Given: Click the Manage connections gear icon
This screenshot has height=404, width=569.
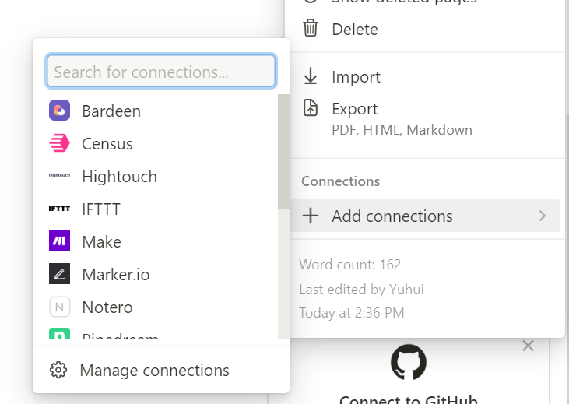Looking at the screenshot, I should coord(58,370).
